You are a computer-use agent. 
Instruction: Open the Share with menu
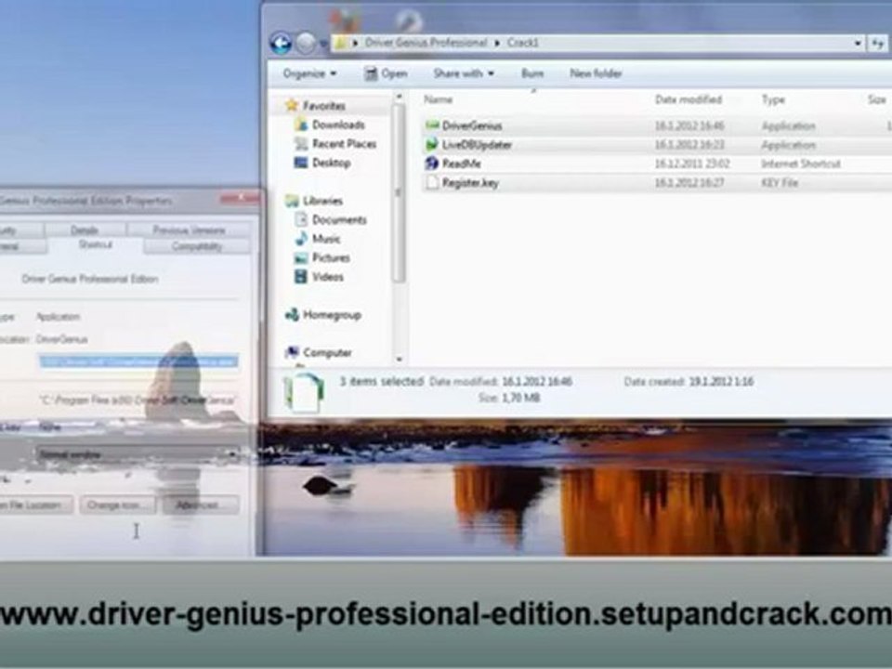[x=463, y=73]
